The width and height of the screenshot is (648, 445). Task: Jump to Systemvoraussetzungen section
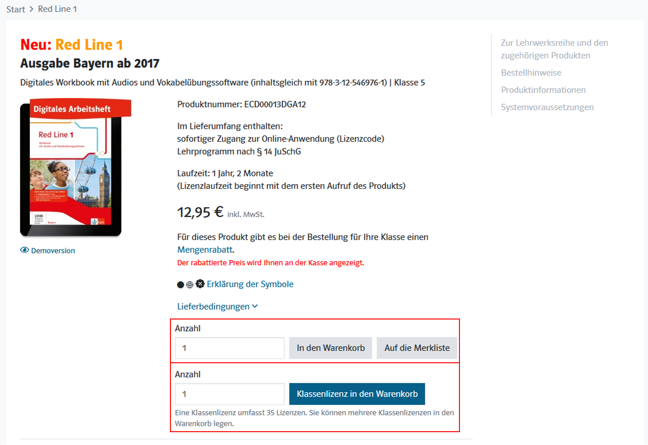pos(547,107)
